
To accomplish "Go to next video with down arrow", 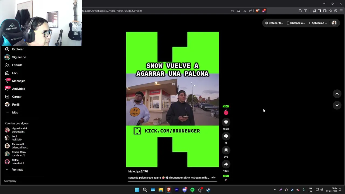I will 337,105.
